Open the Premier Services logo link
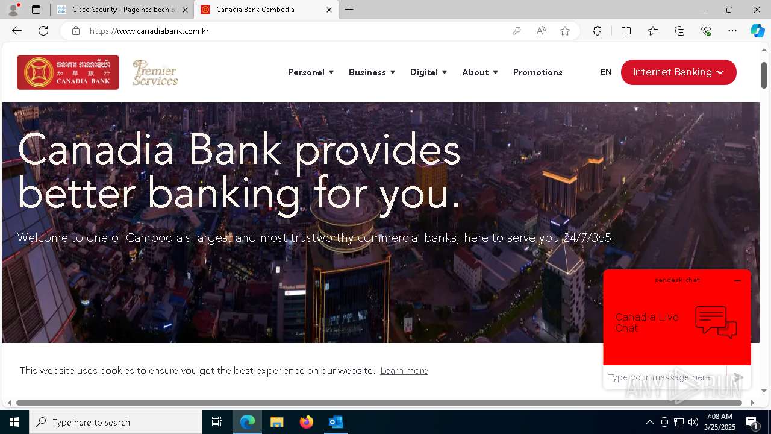Screen dimensions: 771x434 [155, 72]
